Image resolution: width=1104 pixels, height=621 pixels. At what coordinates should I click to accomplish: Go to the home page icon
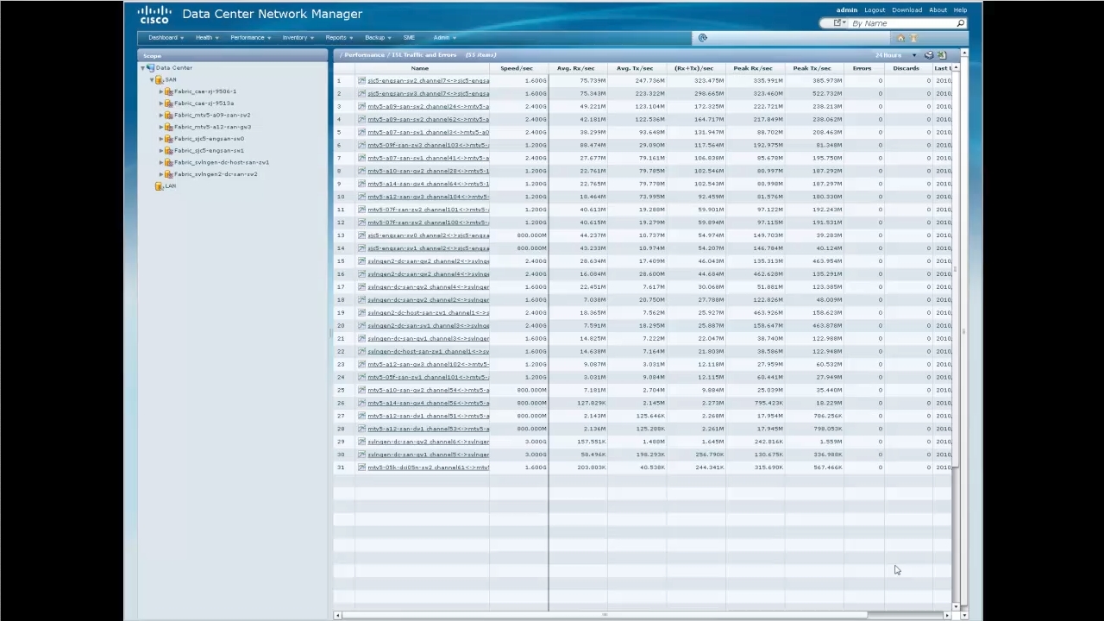pos(900,38)
